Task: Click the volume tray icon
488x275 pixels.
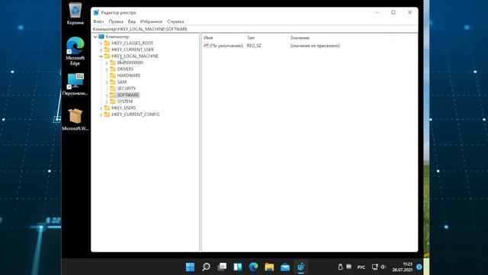Action: (x=383, y=267)
